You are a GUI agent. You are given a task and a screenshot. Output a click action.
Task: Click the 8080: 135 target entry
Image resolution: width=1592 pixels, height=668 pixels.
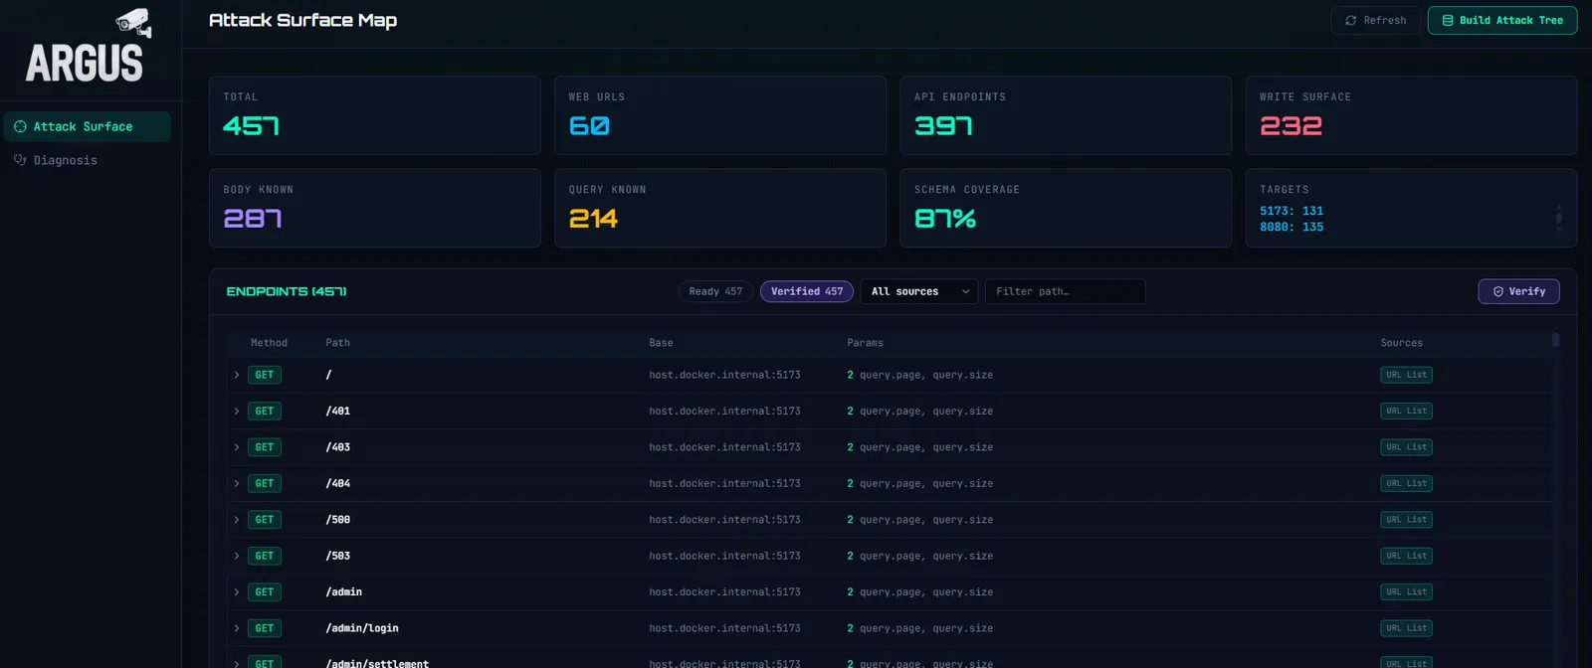(1292, 227)
